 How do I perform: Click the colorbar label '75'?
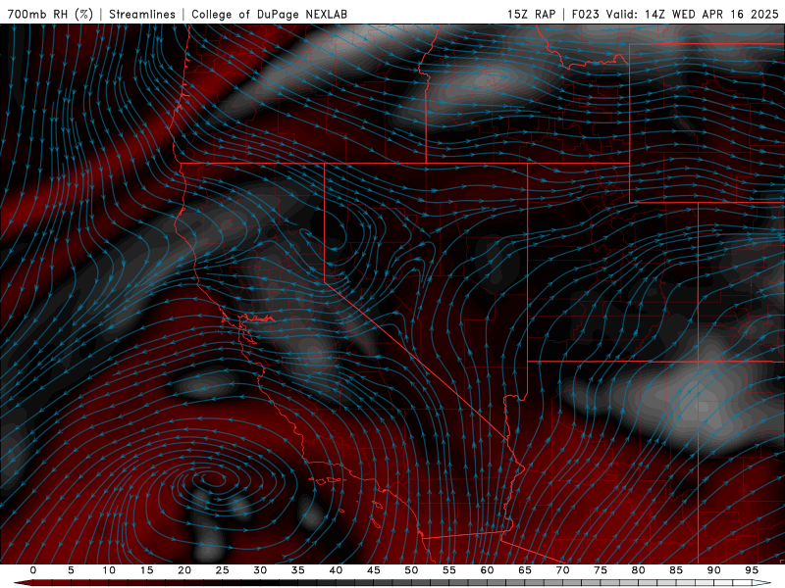click(x=601, y=570)
